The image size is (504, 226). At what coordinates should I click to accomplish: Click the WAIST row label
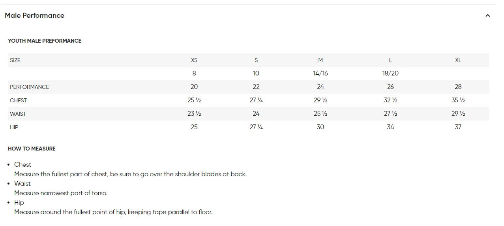click(x=18, y=114)
